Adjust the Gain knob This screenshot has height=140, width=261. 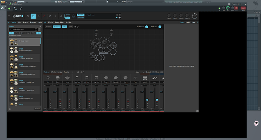[194, 16]
